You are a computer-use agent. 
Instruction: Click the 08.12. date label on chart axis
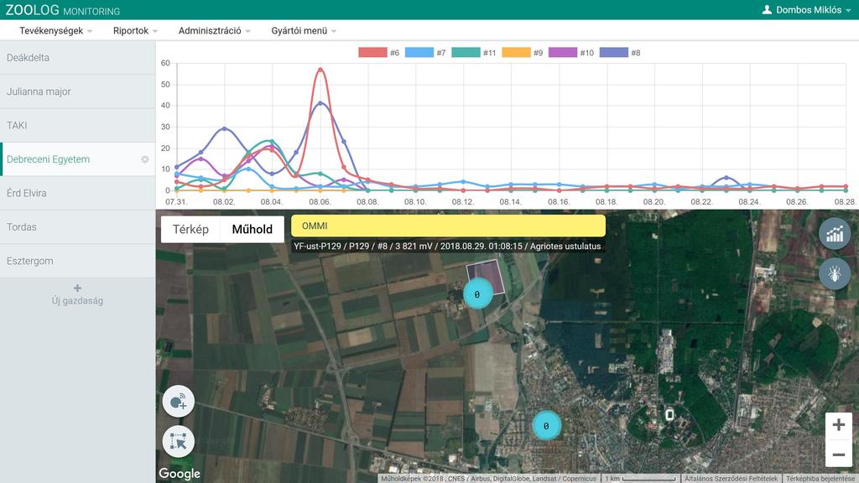click(x=462, y=201)
